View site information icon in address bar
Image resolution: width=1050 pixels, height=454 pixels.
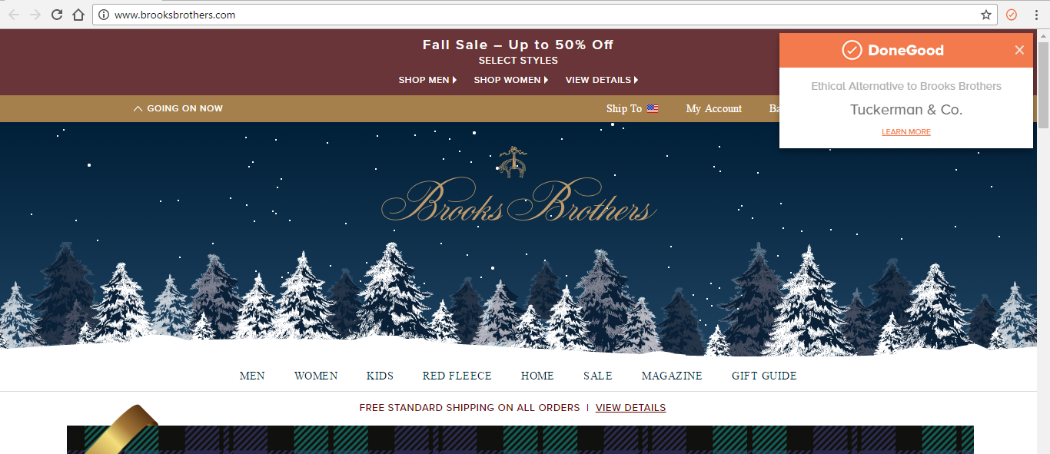104,15
